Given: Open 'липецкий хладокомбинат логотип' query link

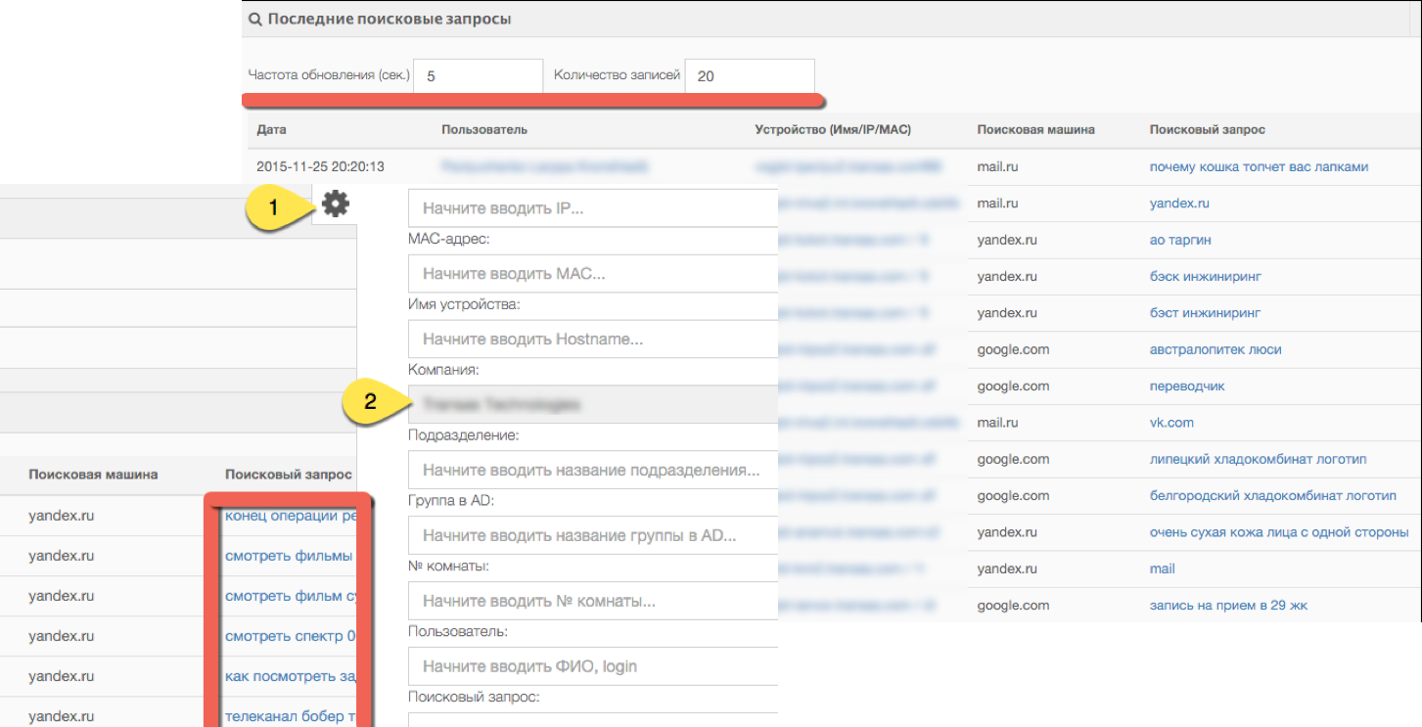Looking at the screenshot, I should coord(1258,459).
